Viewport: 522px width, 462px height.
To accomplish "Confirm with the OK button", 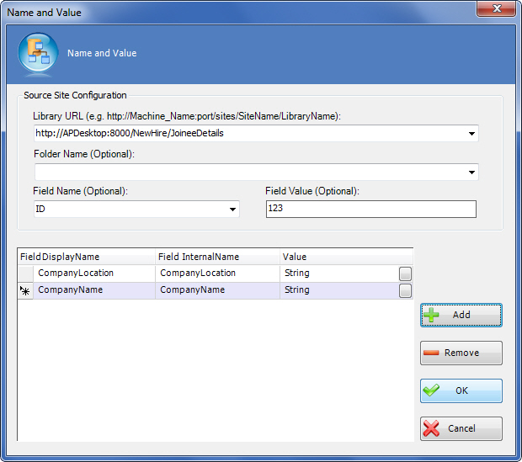I will 461,390.
